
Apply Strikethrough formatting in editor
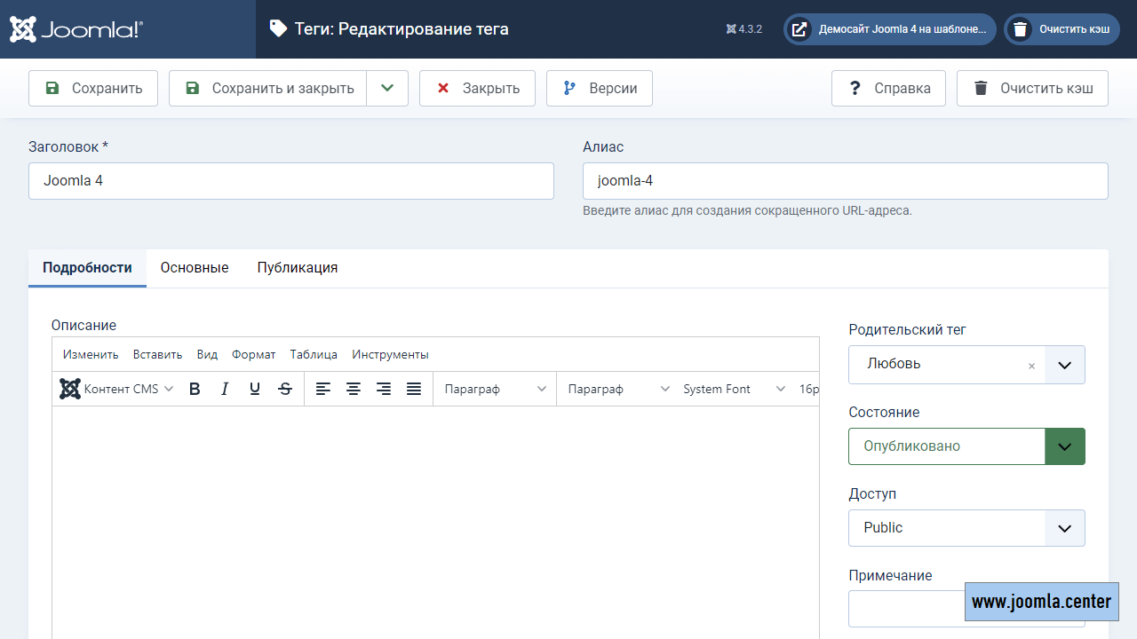[285, 389]
